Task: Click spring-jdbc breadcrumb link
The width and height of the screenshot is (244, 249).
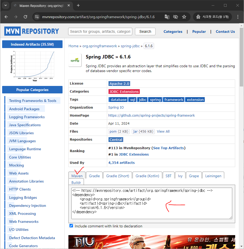Action: [x=130, y=46]
